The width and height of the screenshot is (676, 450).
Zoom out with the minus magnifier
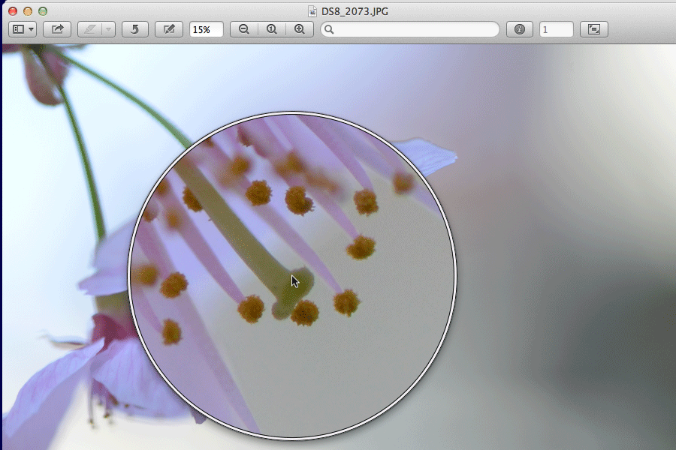tap(244, 29)
